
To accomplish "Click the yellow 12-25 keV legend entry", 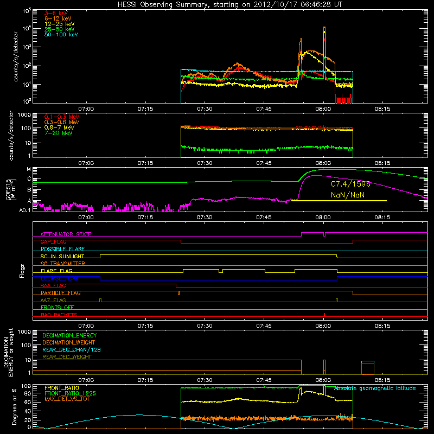I will point(60,24).
